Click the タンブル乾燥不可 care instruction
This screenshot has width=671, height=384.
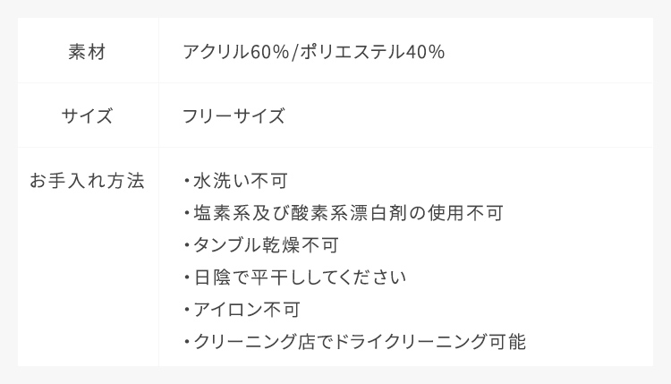tap(266, 245)
